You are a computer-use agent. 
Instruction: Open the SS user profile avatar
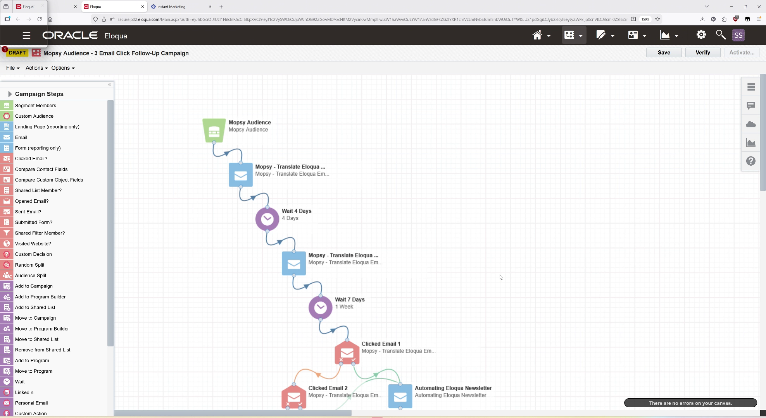pos(738,35)
